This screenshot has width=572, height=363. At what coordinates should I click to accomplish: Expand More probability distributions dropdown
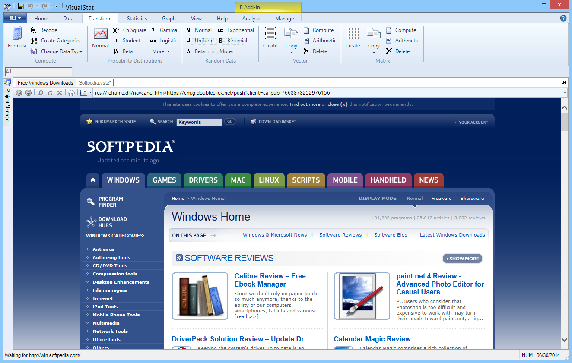coord(161,51)
